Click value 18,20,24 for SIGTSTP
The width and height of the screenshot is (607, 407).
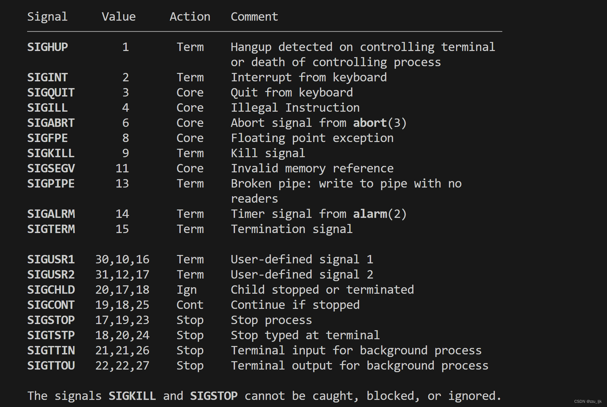(122, 335)
